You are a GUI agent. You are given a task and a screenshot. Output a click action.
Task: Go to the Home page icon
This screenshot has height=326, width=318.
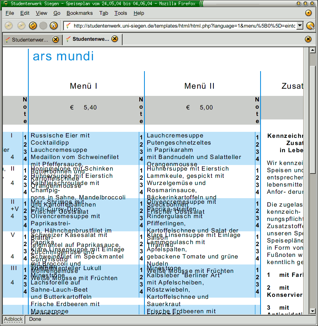point(53,26)
